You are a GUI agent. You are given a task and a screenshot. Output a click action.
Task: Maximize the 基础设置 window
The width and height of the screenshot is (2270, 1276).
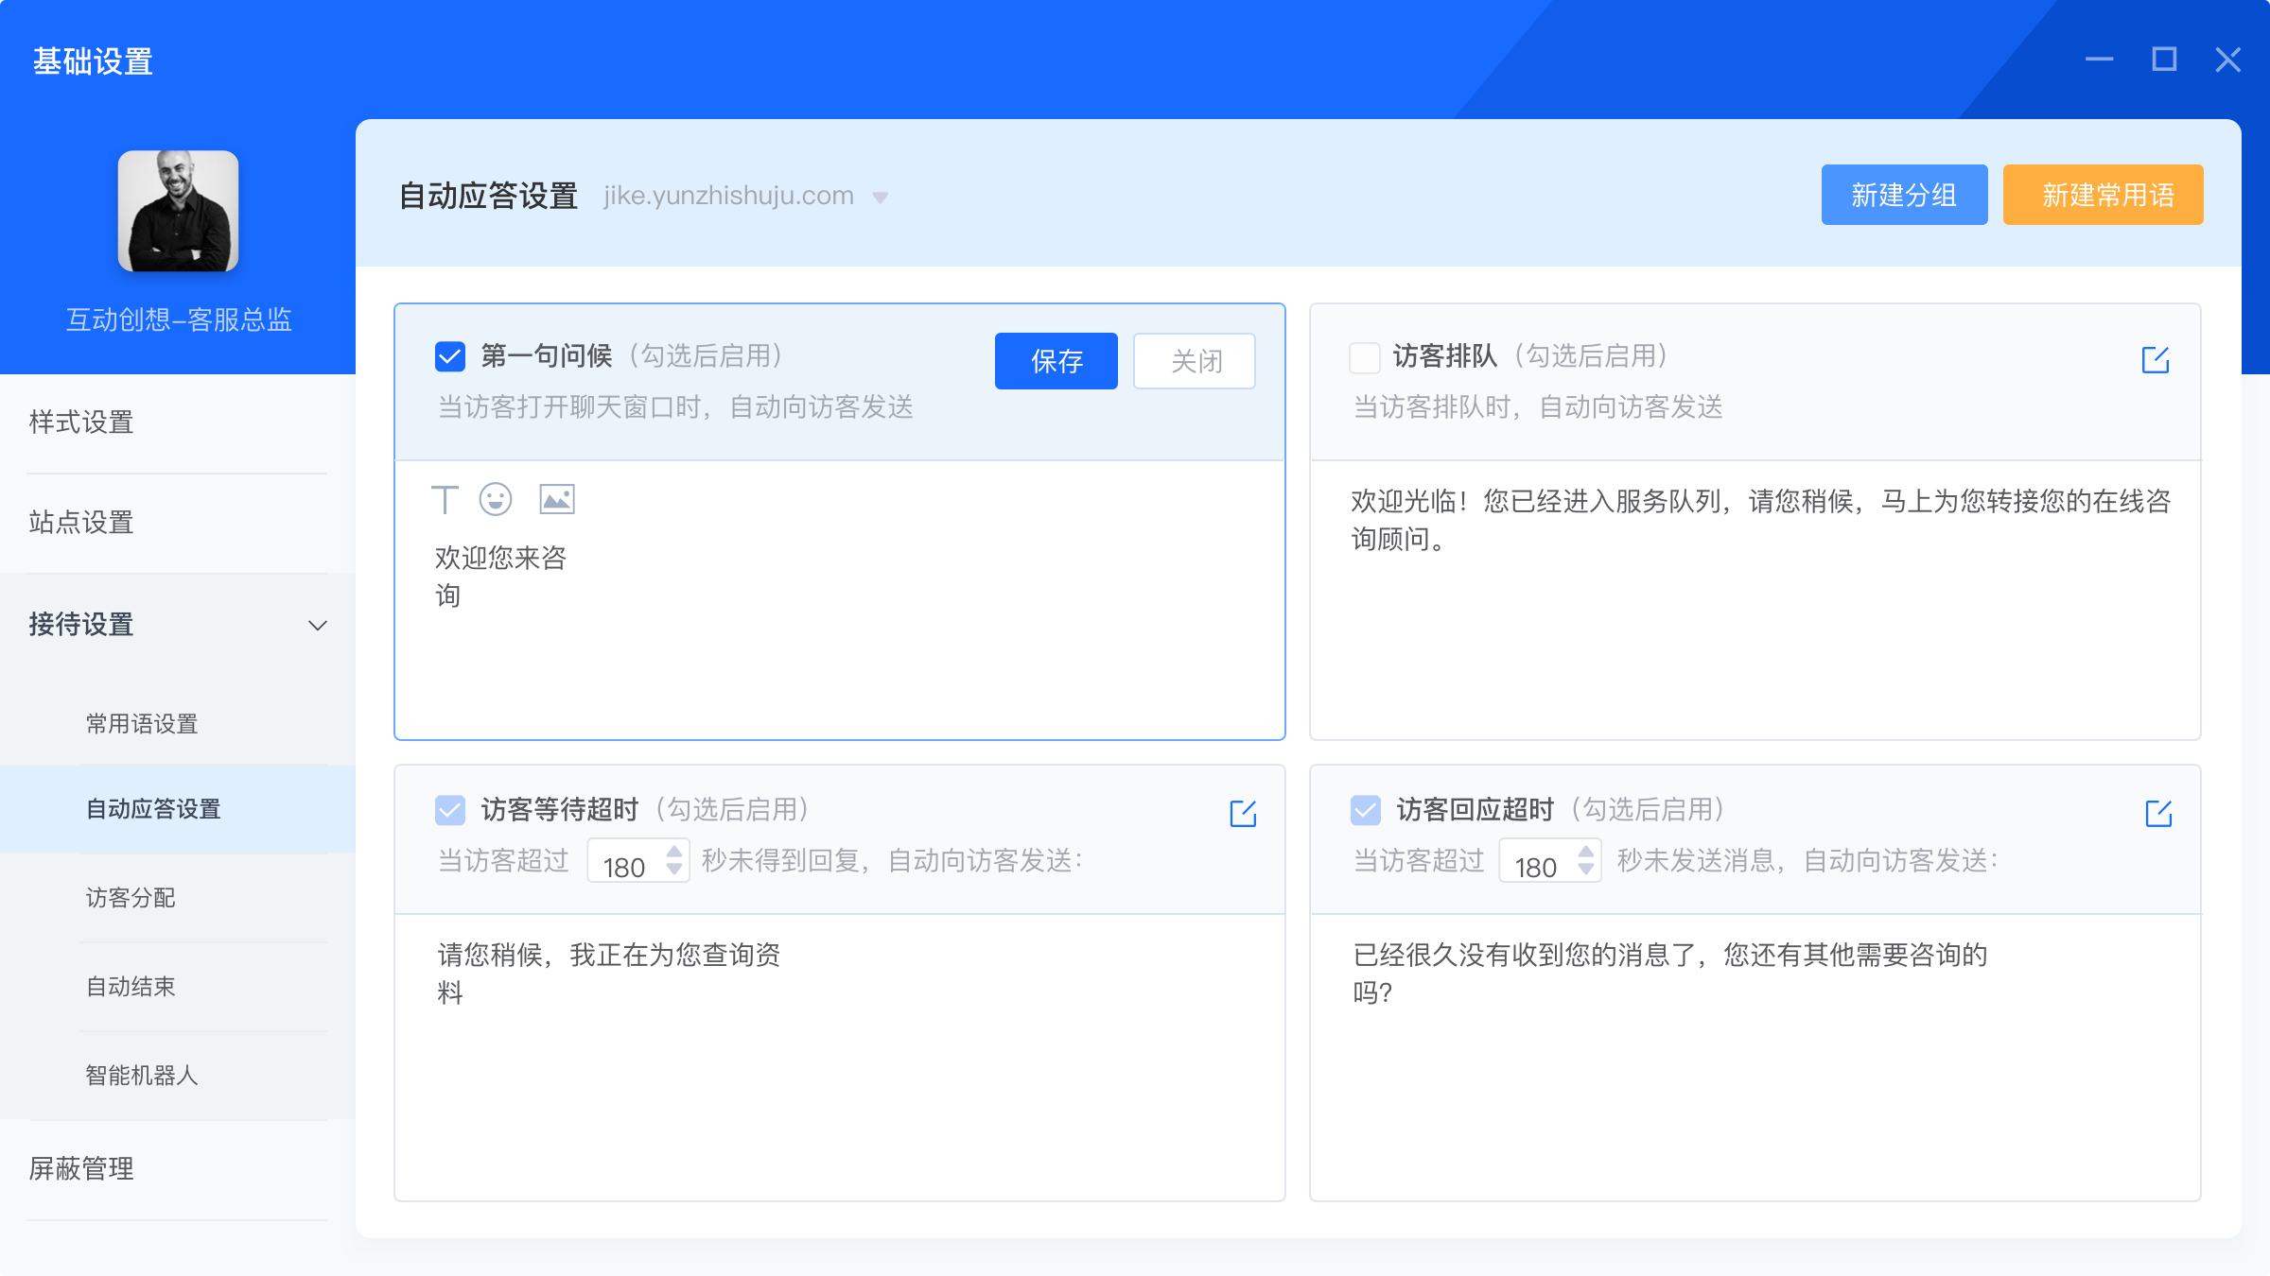point(2164,60)
